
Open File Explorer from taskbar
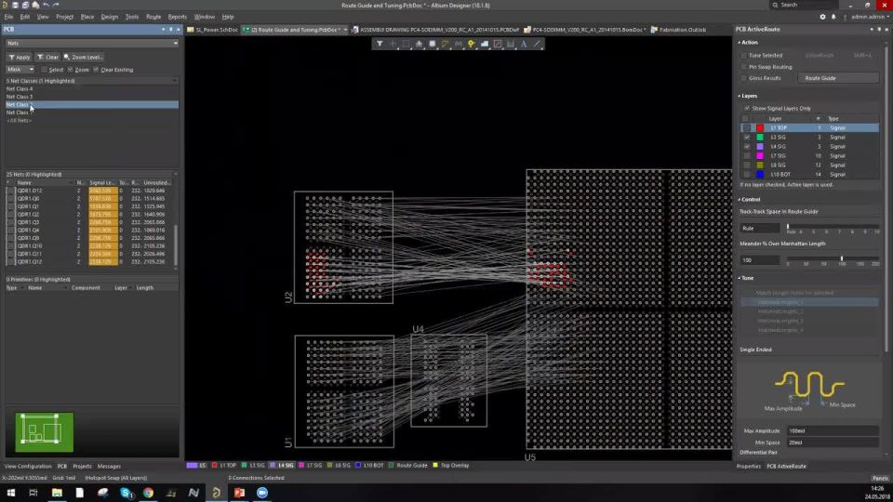pos(57,493)
